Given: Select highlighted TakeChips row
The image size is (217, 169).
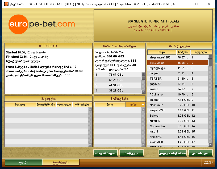Looking at the screenshot, I should point(178,63).
